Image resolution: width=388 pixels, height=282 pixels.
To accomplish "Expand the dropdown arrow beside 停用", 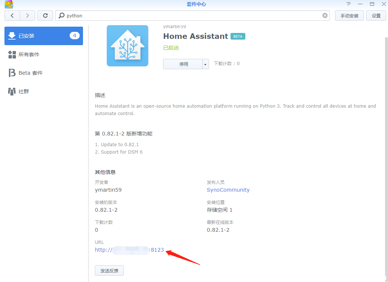I will click(205, 64).
